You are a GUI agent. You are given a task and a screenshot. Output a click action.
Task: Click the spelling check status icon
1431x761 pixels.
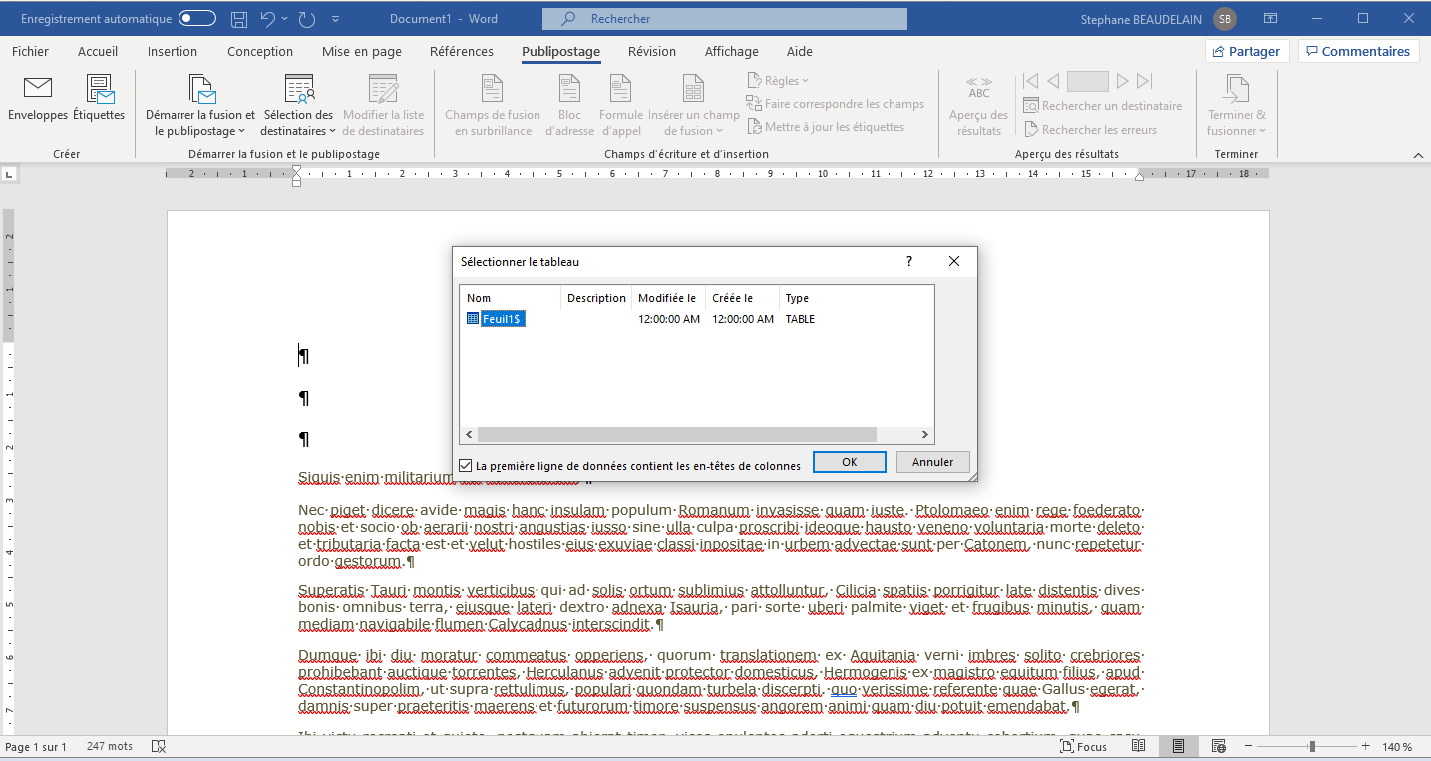pyautogui.click(x=158, y=747)
